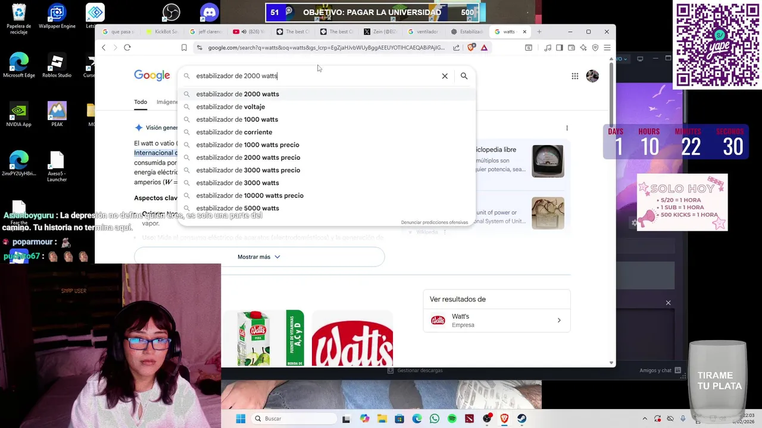The height and width of the screenshot is (428, 762).
Task: Open site settings icon in address bar
Action: (x=199, y=48)
